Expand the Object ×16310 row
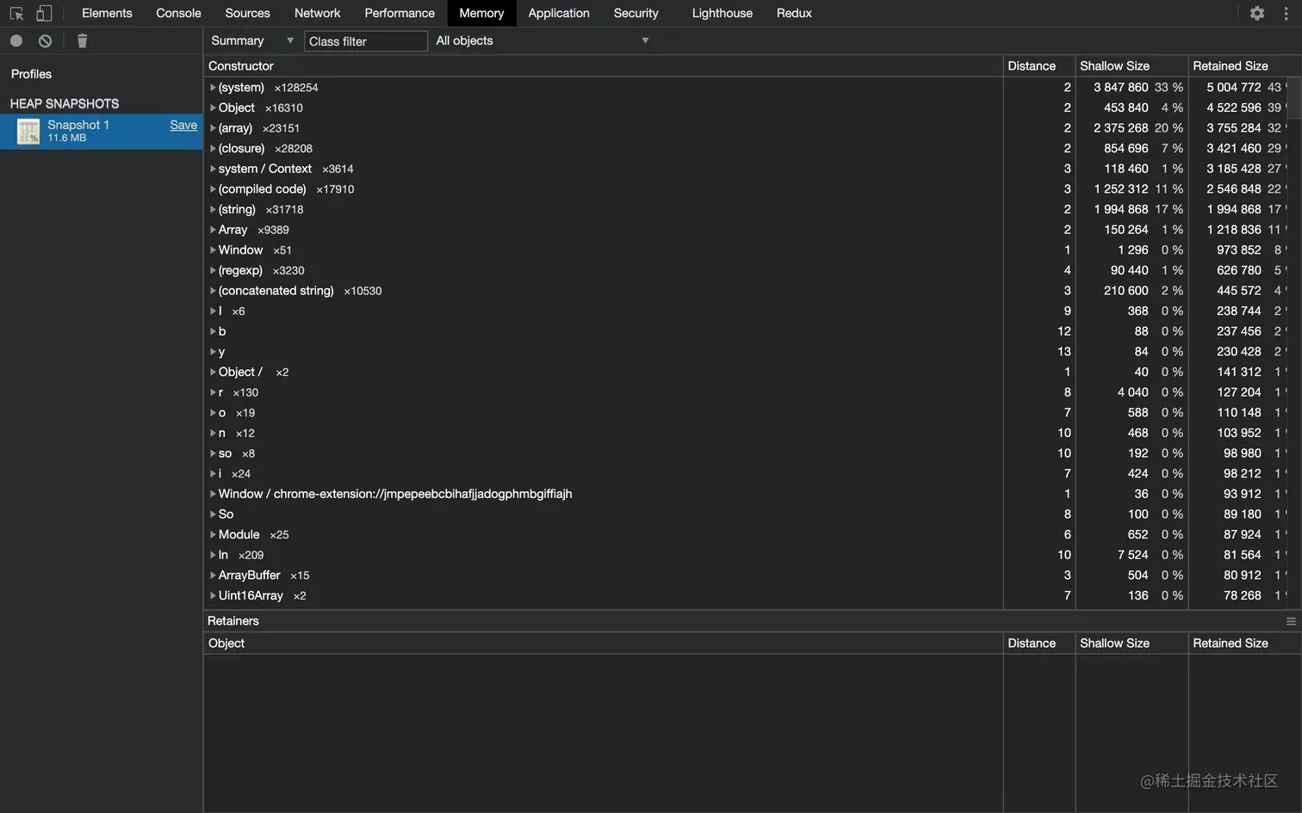 click(213, 108)
